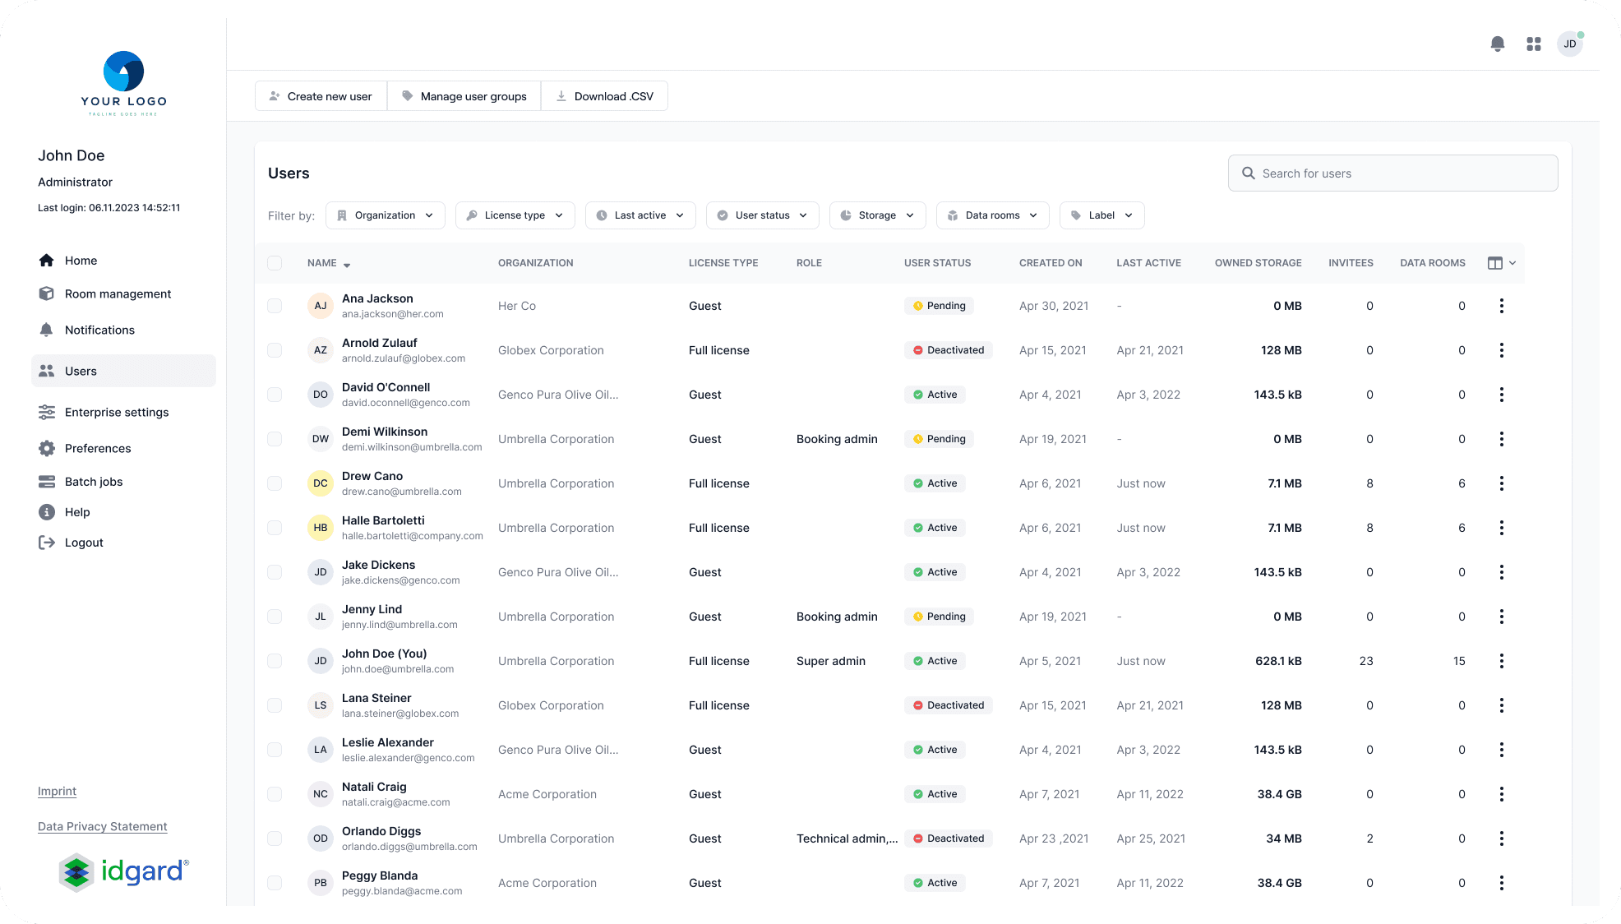Image resolution: width=1621 pixels, height=924 pixels.
Task: Toggle the select-all users checkbox
Action: tap(275, 263)
